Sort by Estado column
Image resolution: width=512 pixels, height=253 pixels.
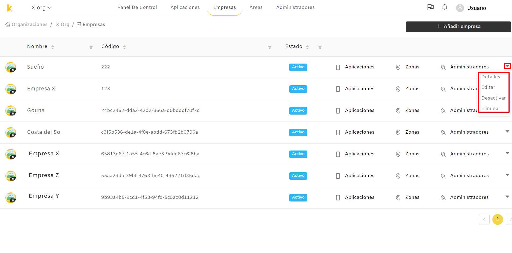pos(307,47)
